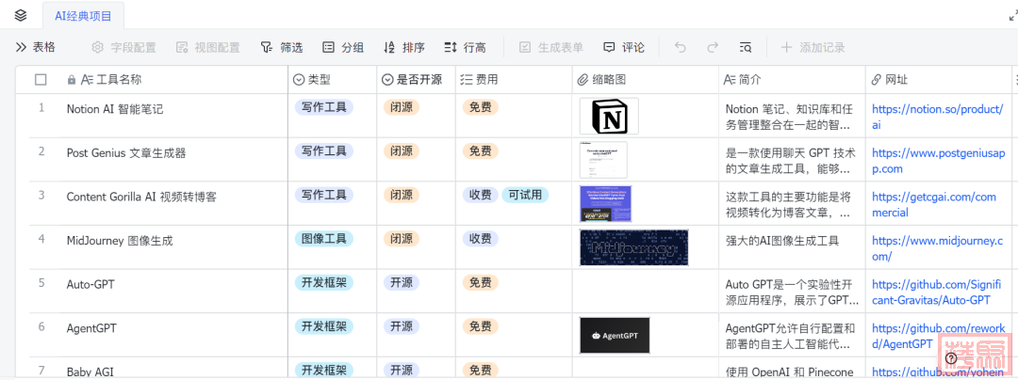Open the 缩略图 column header
1018x380 pixels.
point(646,80)
